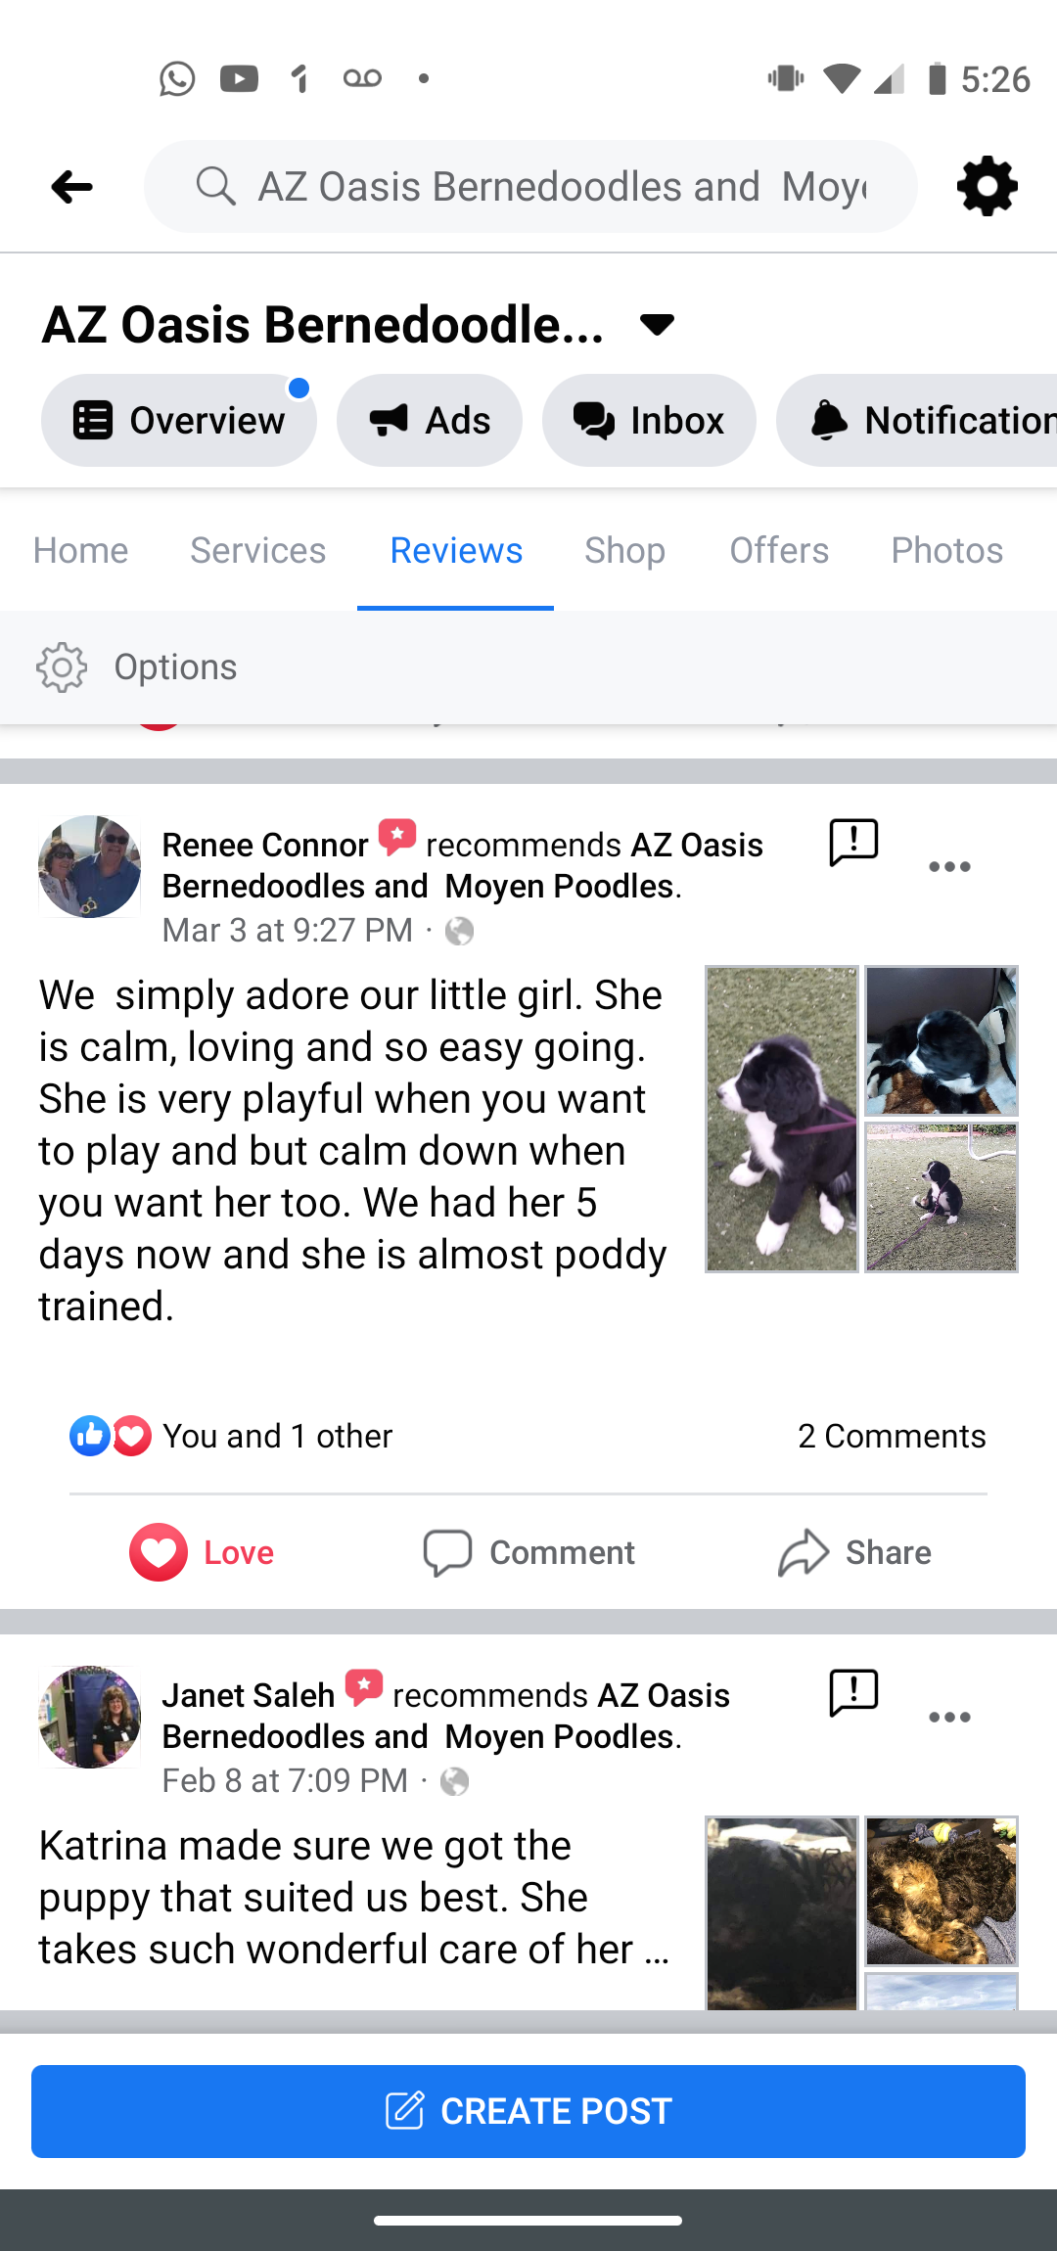Switch to the Photos tab
This screenshot has width=1057, height=2251.
point(946,550)
